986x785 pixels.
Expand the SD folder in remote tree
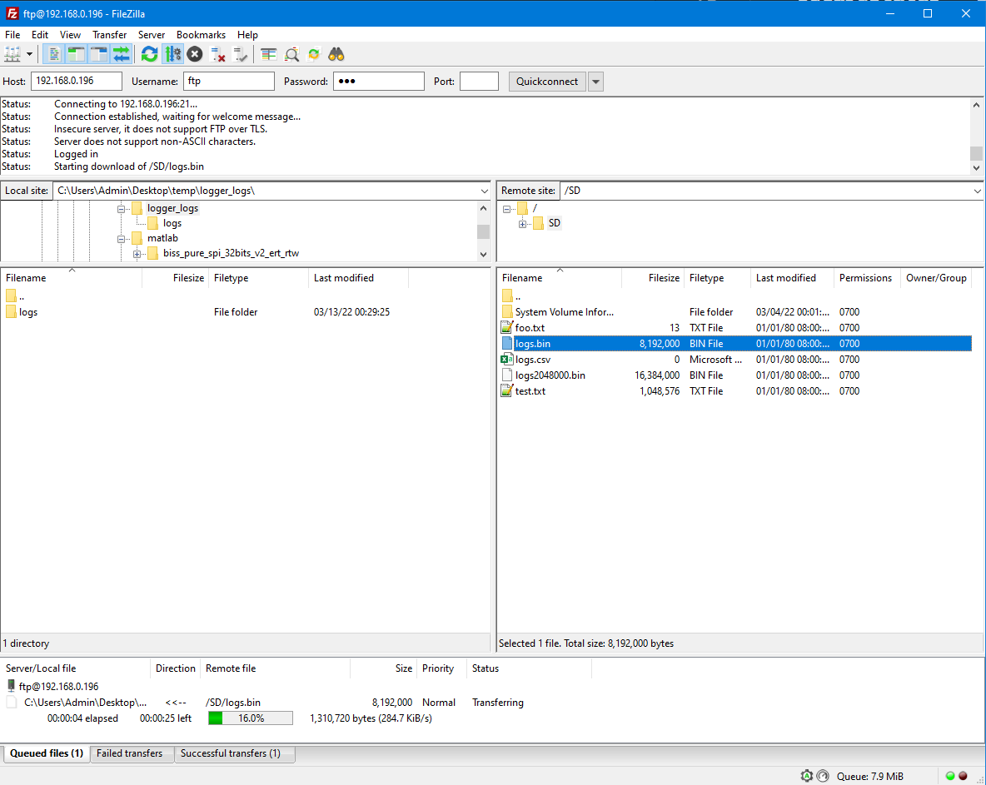click(522, 224)
